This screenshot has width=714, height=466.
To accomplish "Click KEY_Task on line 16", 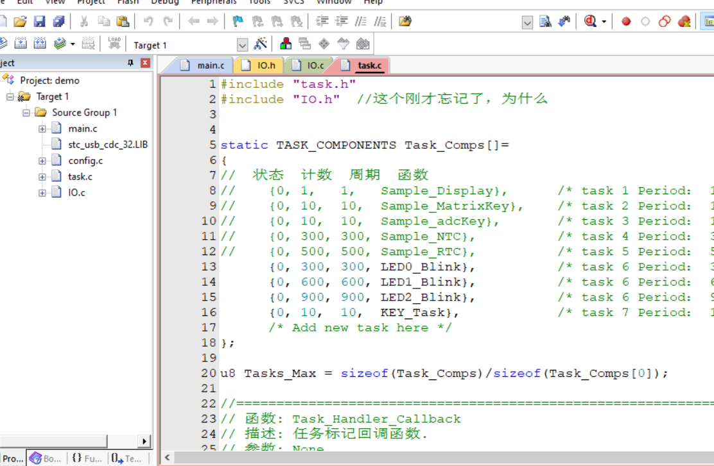I will [413, 312].
